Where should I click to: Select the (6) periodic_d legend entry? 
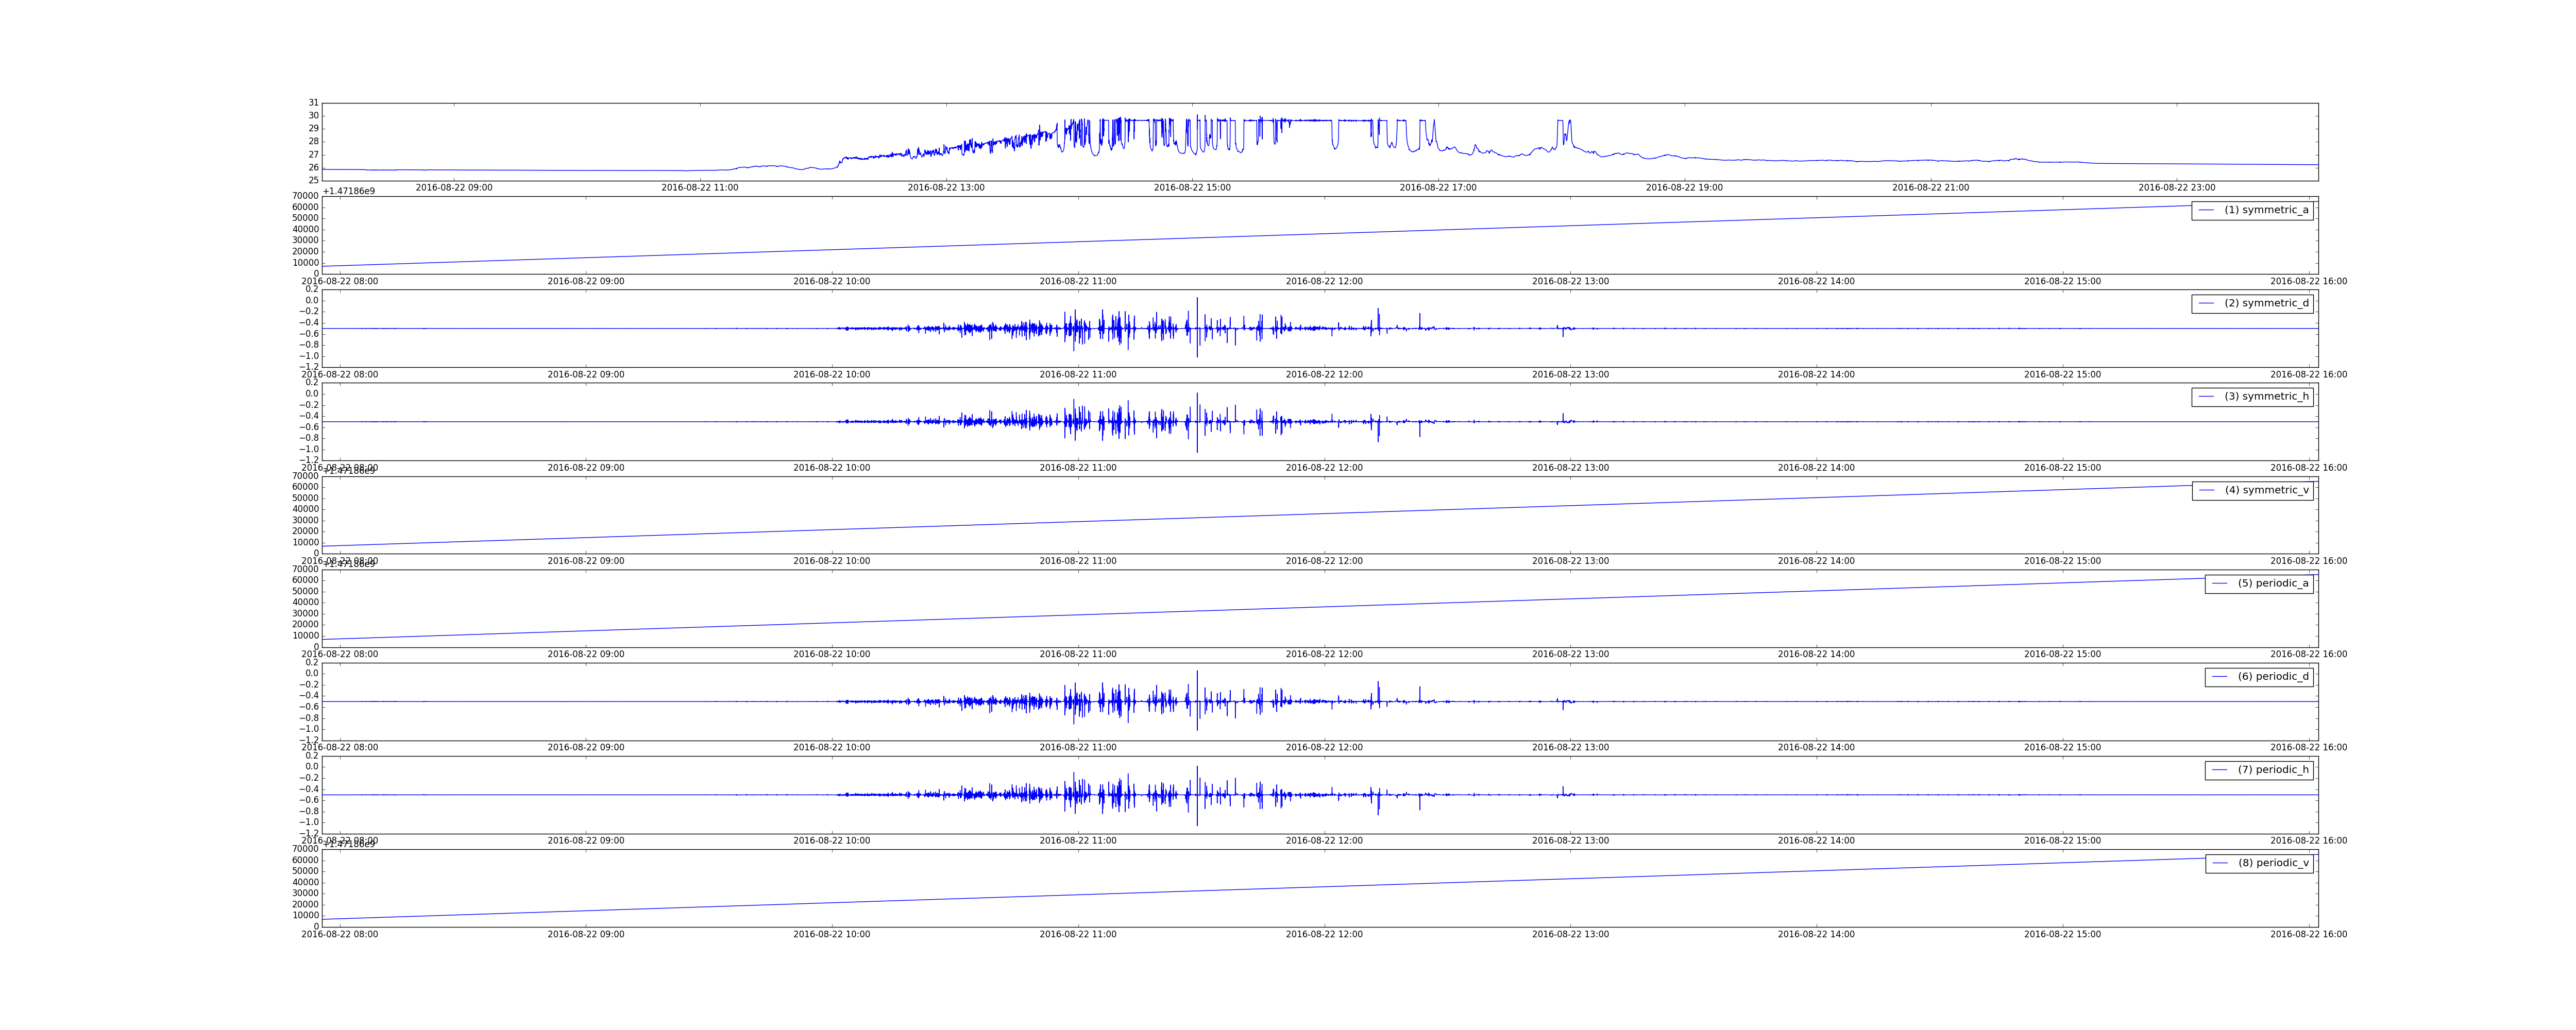tap(2273, 677)
